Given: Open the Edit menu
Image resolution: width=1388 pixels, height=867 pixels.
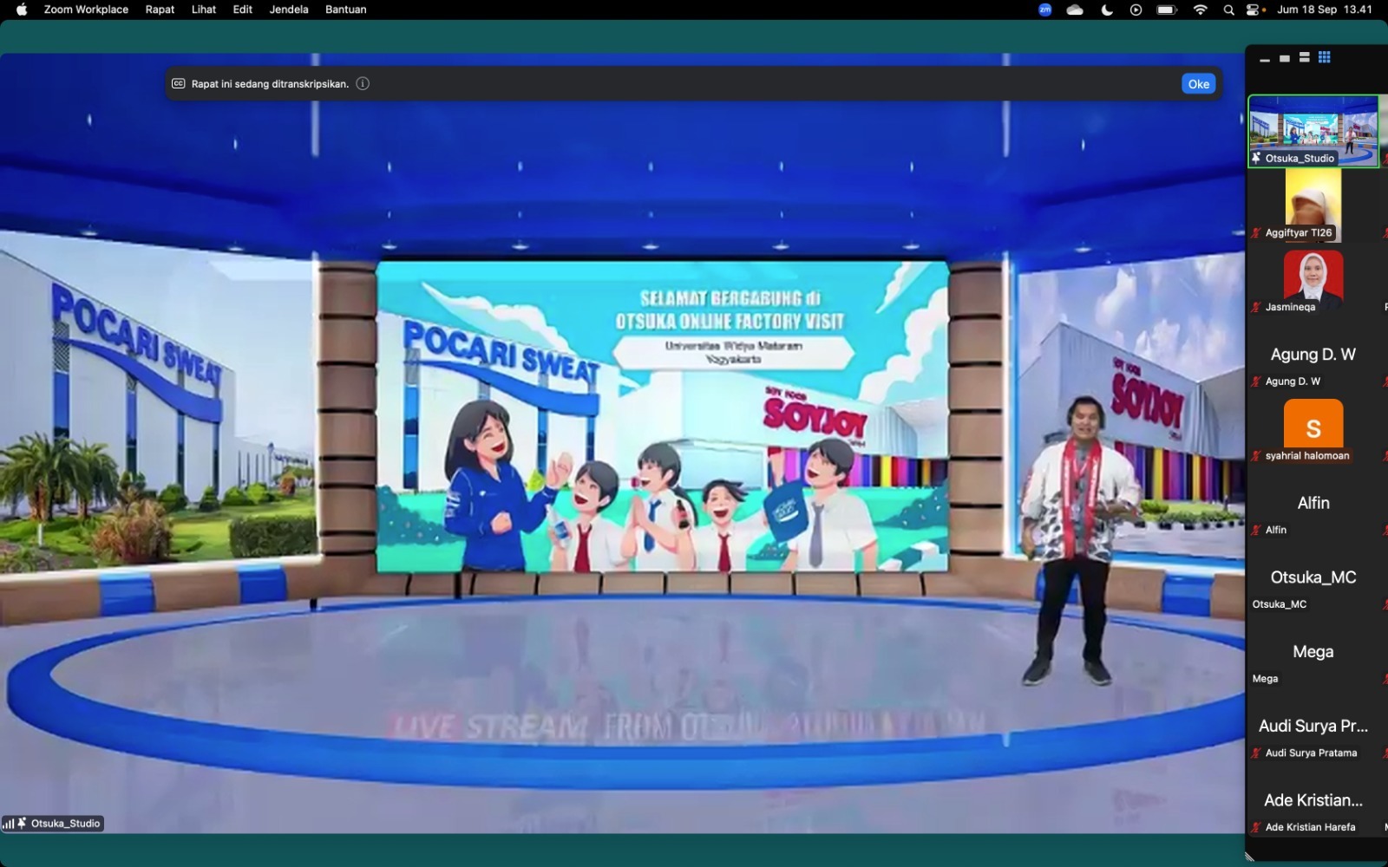Looking at the screenshot, I should [243, 10].
